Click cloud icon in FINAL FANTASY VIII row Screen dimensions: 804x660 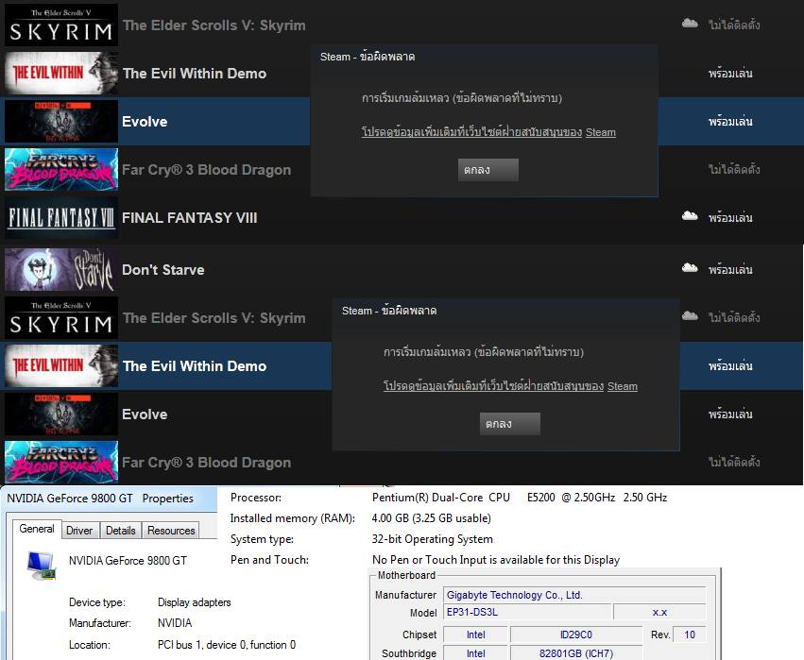click(x=690, y=215)
